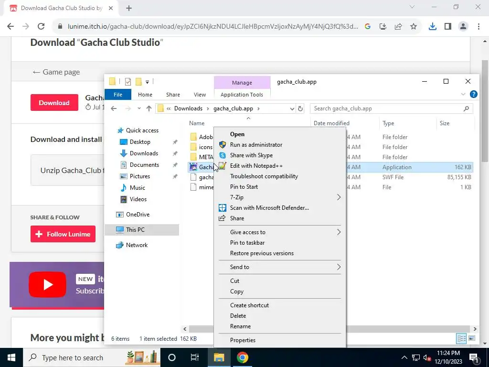This screenshot has width=489, height=367.
Task: Select Rename in context menu
Action: 240,326
